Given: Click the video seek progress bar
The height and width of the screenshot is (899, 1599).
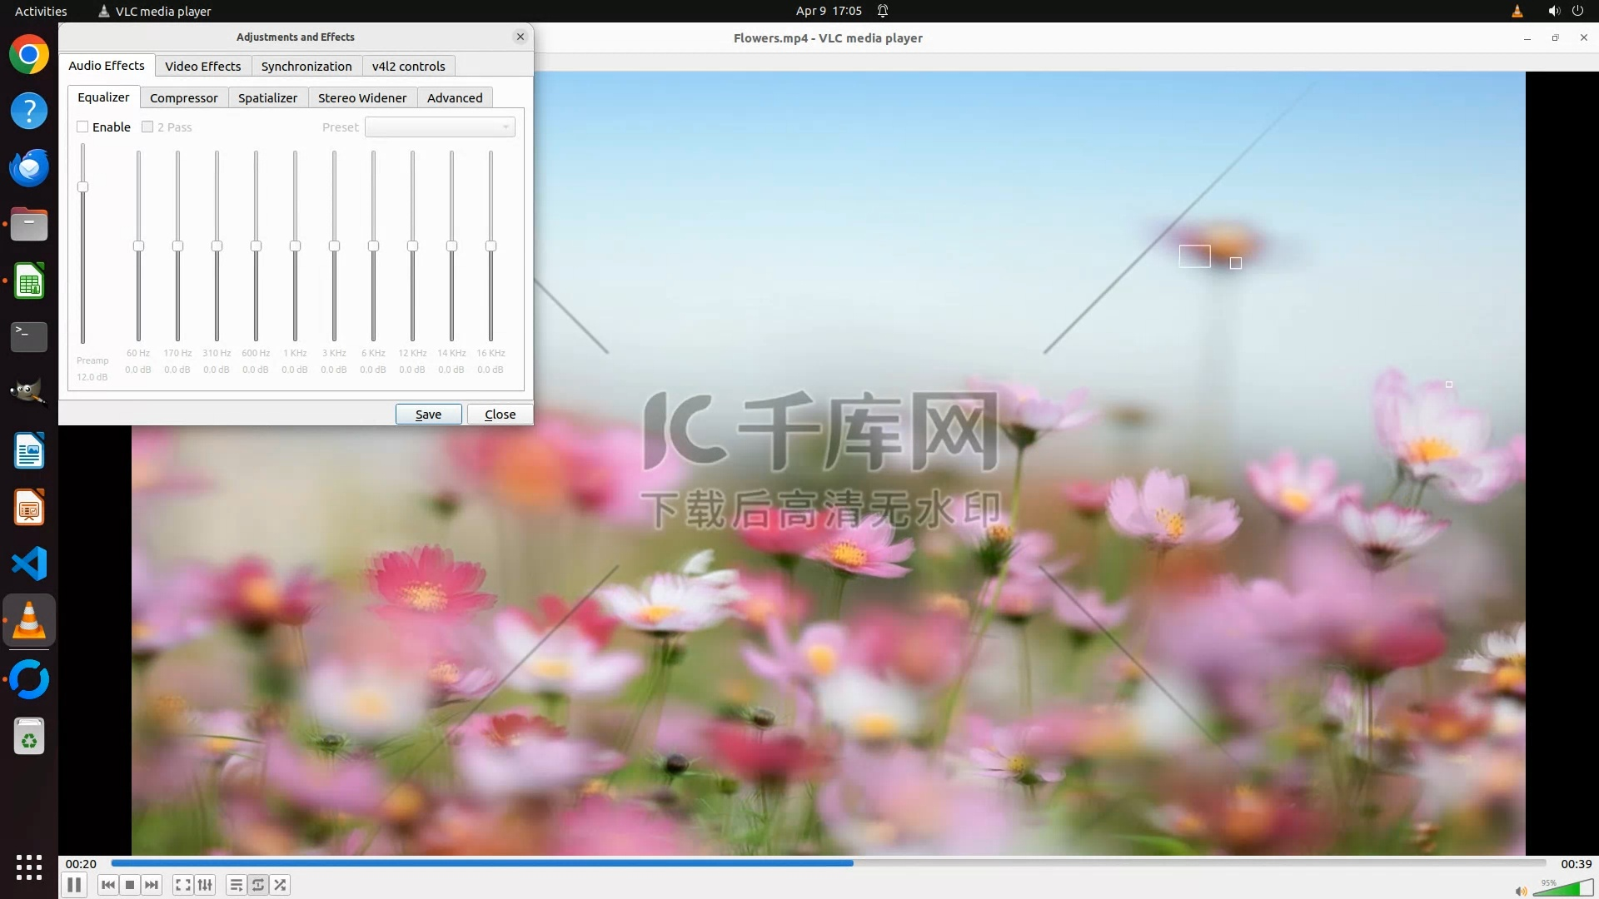Looking at the screenshot, I should (x=828, y=863).
